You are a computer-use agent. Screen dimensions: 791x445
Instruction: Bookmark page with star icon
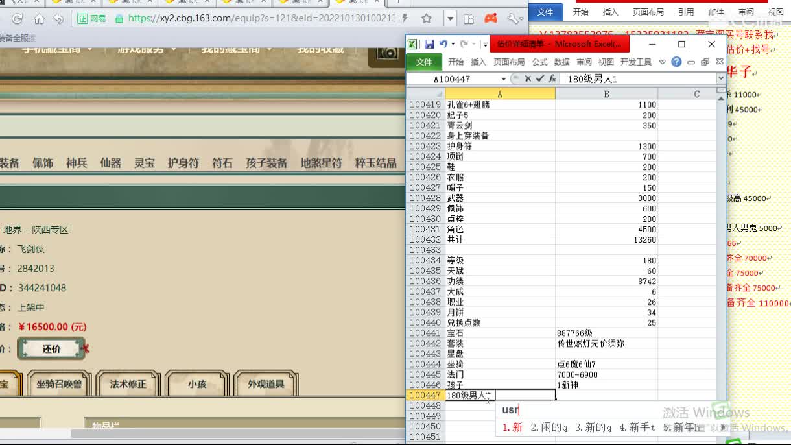pos(426,18)
